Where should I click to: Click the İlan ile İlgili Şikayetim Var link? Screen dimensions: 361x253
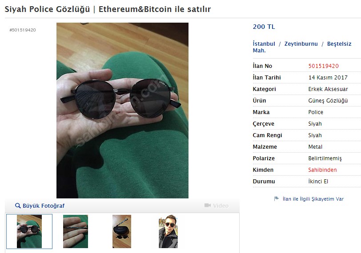(x=313, y=199)
